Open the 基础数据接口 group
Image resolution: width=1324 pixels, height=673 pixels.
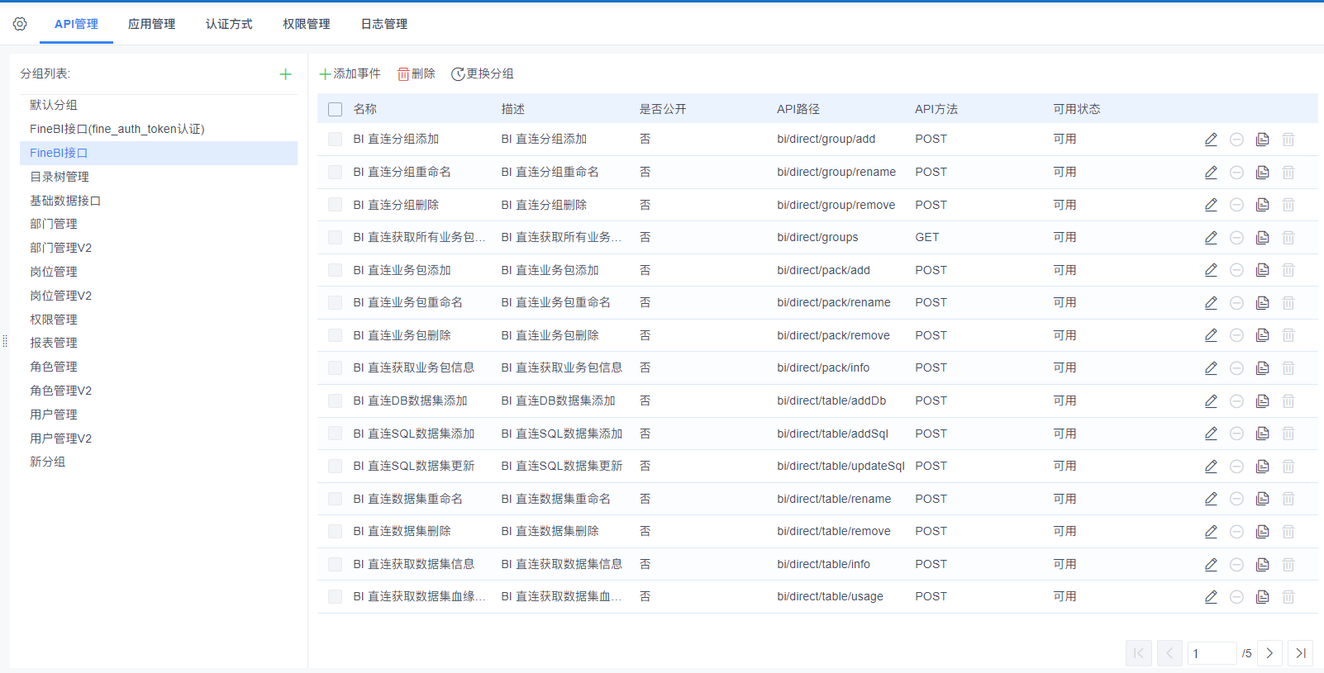159,201
